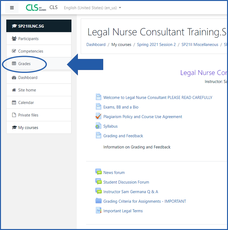
Task: Click the Dashboard gauge icon in sidebar
Action: [x=14, y=78]
